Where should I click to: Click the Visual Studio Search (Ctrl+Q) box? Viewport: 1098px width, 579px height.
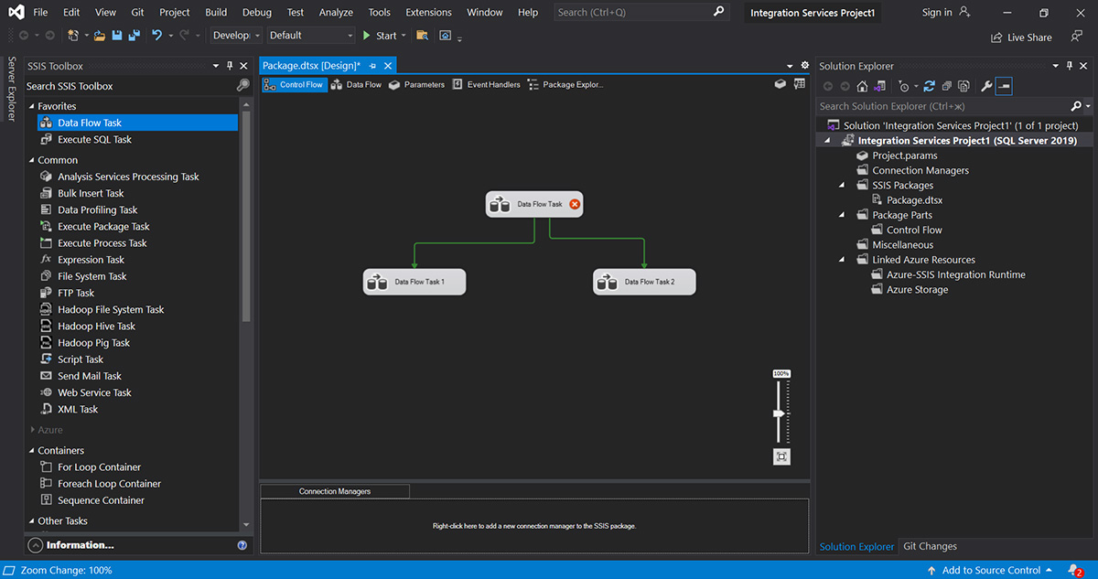click(x=640, y=12)
